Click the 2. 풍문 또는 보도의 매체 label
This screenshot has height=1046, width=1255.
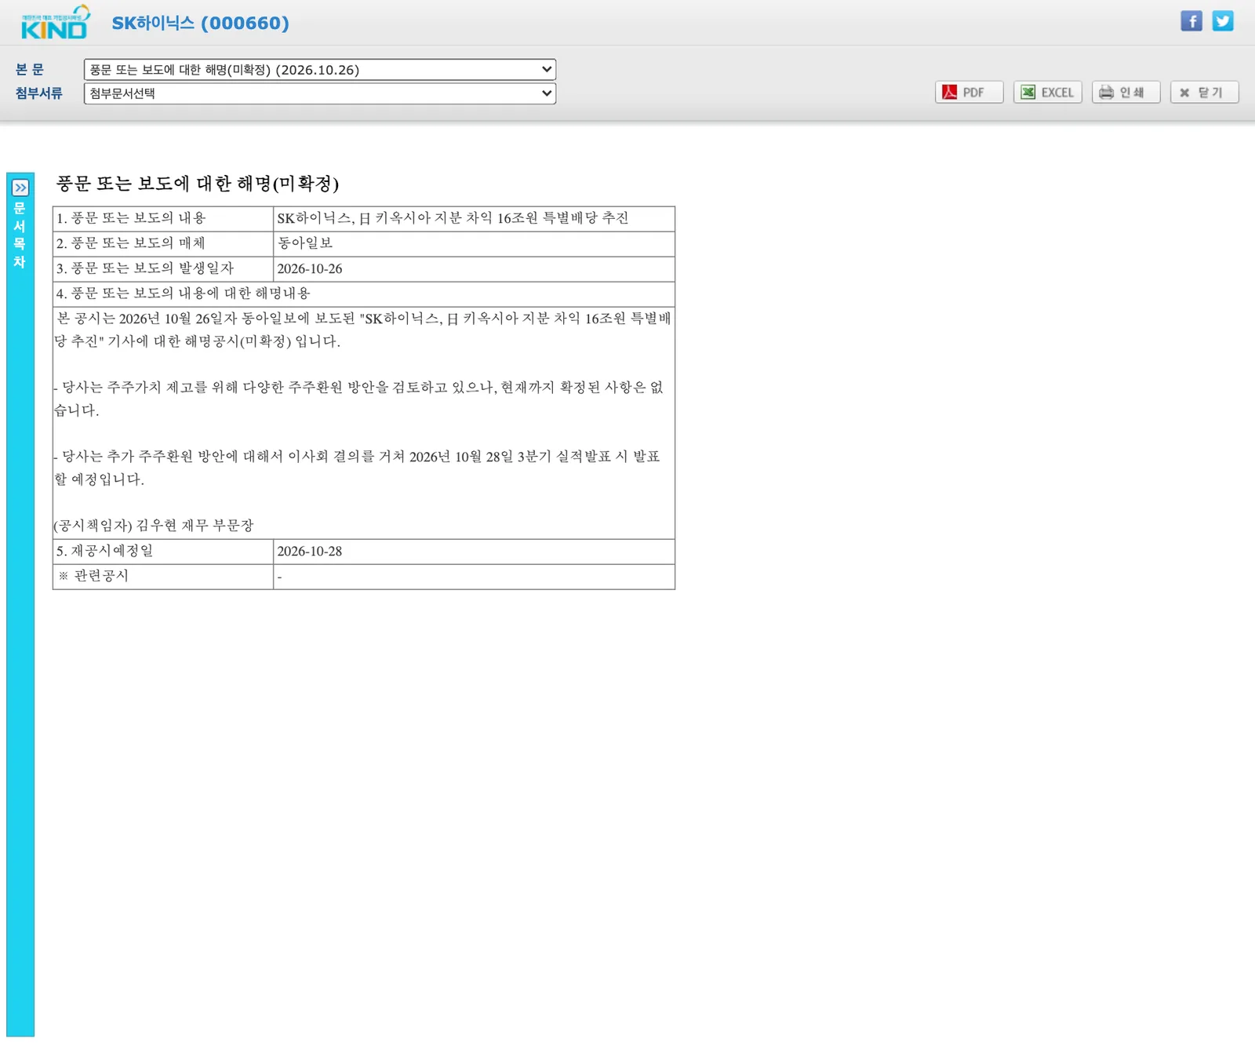(x=131, y=243)
